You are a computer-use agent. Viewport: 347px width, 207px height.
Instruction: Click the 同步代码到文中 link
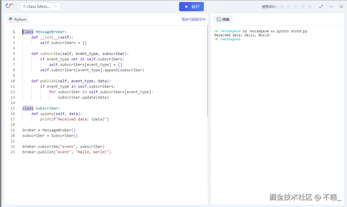[194, 20]
